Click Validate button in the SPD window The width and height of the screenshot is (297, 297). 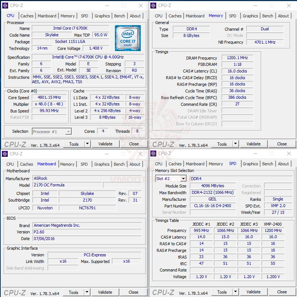tap(254, 292)
